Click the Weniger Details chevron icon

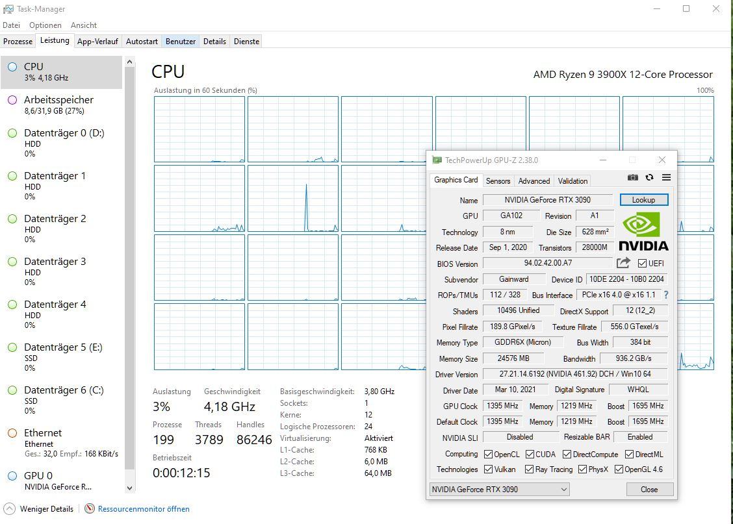(x=9, y=508)
